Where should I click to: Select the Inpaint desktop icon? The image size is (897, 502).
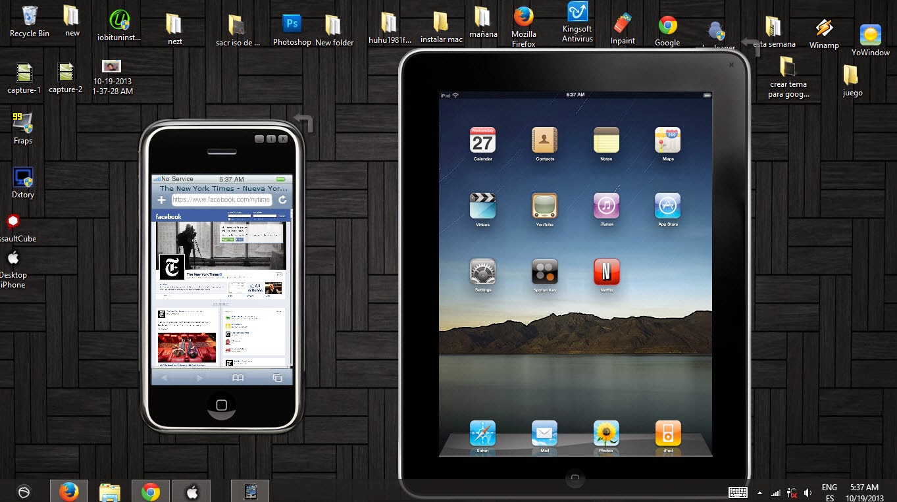(x=623, y=29)
